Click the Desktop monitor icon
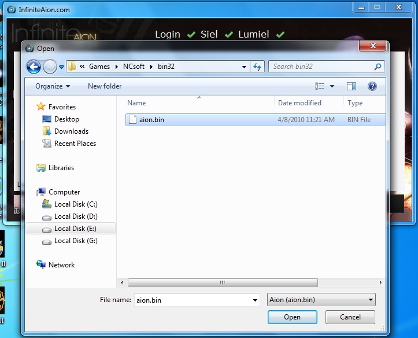 (47, 119)
